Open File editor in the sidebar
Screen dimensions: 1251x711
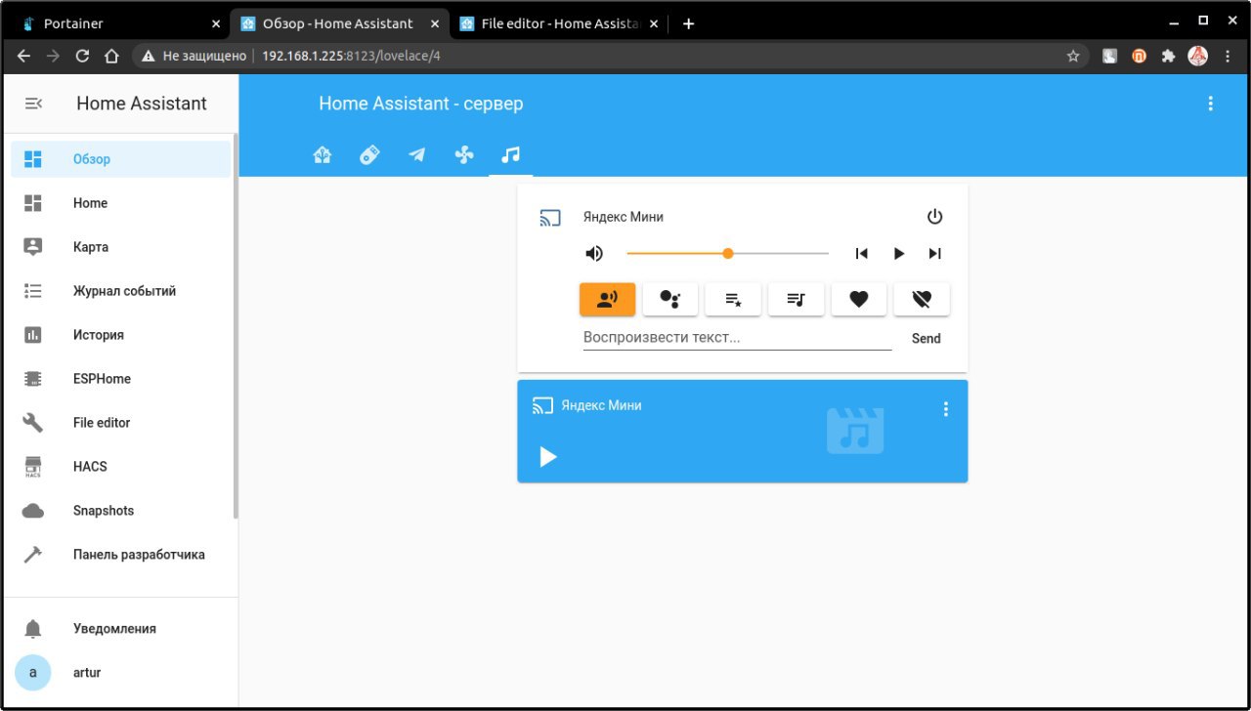click(x=121, y=423)
